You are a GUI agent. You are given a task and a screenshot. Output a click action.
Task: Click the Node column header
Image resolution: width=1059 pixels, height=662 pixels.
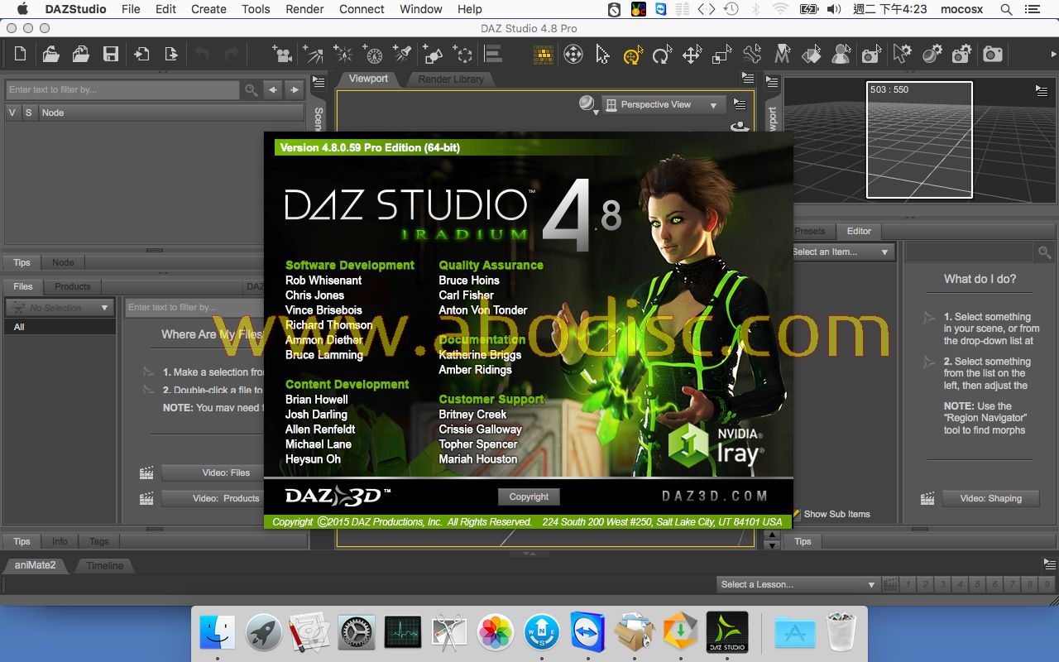click(171, 113)
